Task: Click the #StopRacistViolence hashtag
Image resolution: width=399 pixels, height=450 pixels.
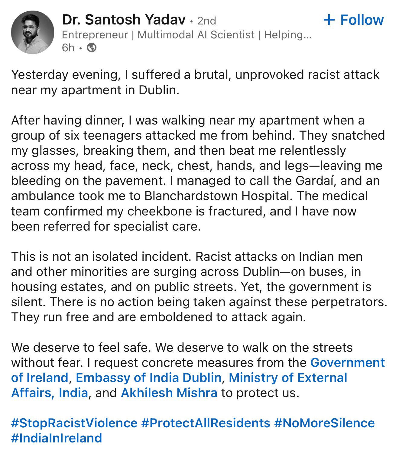Action: (74, 423)
